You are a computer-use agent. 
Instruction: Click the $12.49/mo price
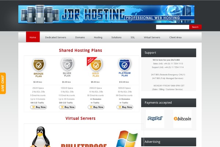pyautogui.click(x=124, y=82)
